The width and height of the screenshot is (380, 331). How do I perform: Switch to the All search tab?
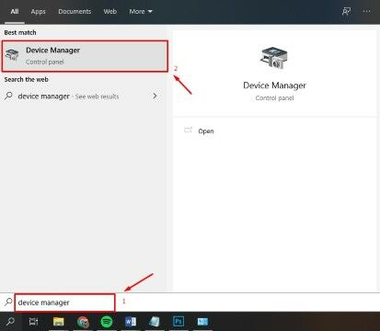click(x=15, y=12)
